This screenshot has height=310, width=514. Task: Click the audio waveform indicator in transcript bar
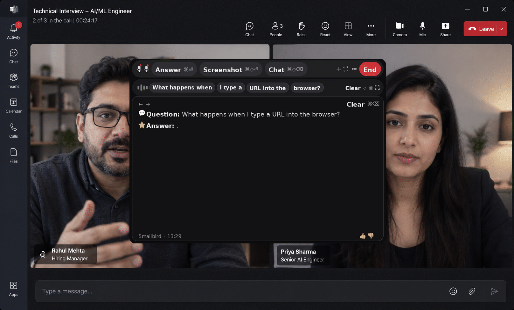[142, 88]
